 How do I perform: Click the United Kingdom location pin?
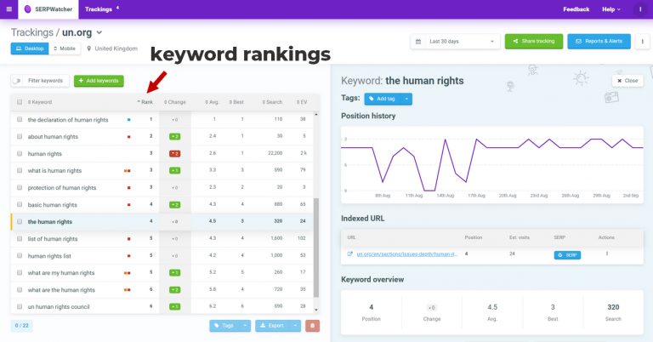coord(88,48)
